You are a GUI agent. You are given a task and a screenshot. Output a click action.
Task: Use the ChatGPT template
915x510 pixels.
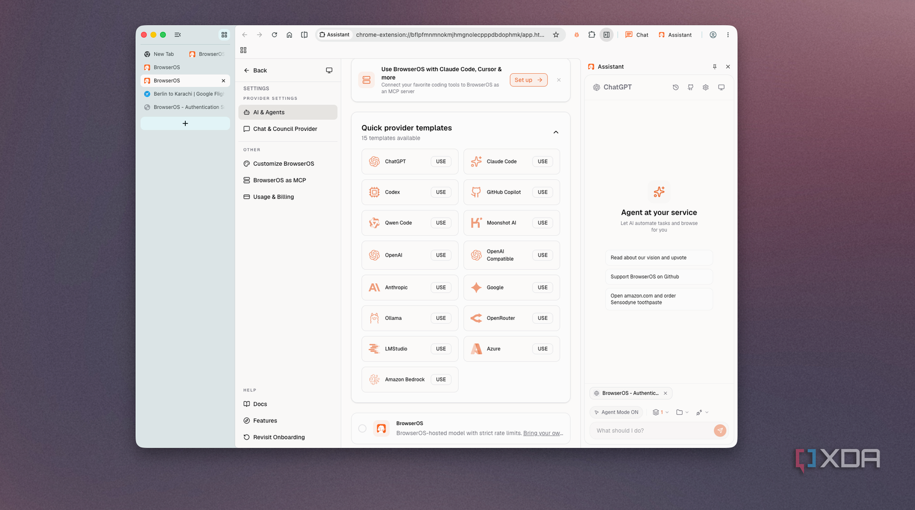(x=441, y=162)
